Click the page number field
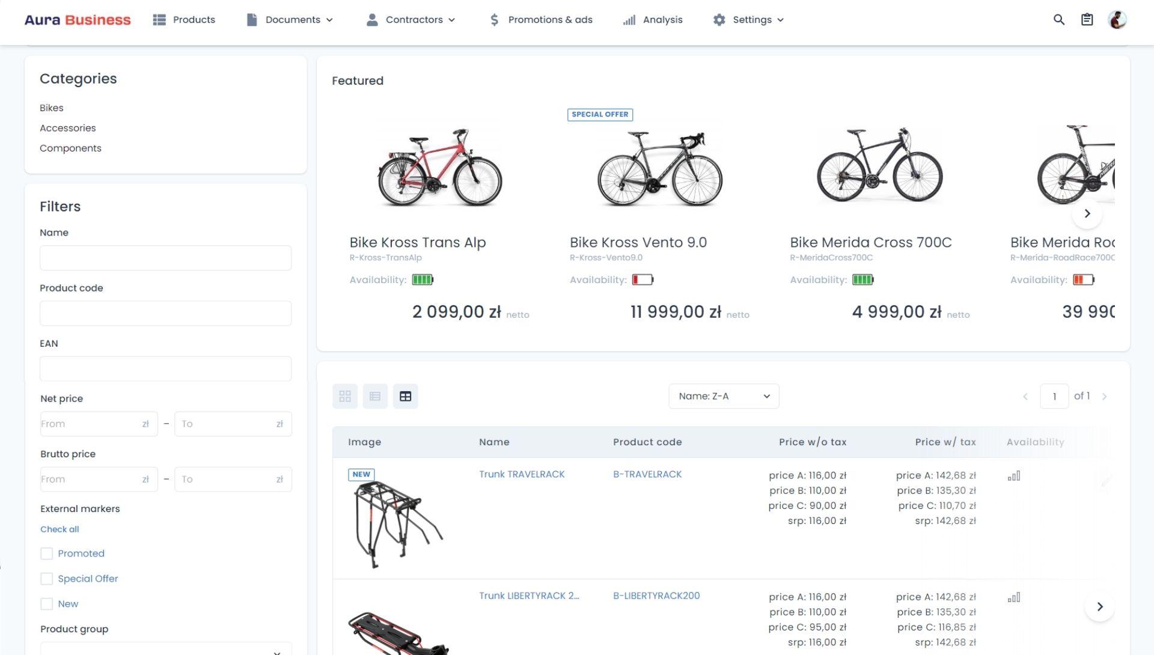Screen dimensions: 1154x655 [1054, 396]
